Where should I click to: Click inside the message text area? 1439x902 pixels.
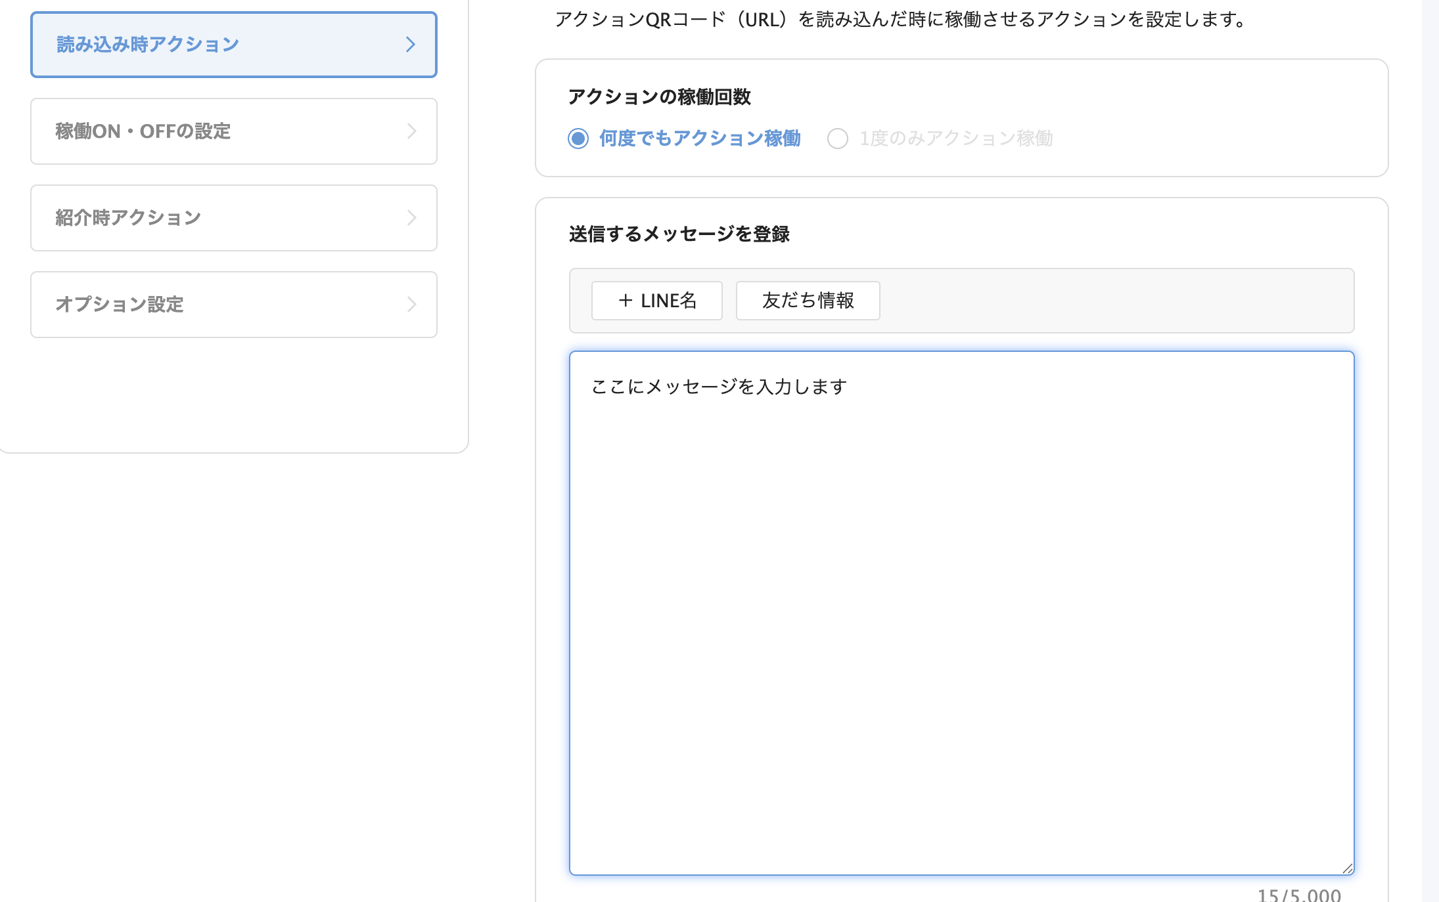(x=961, y=612)
